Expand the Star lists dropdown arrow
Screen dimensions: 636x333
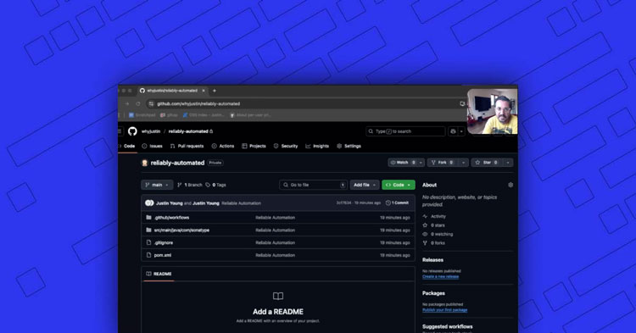coord(508,163)
